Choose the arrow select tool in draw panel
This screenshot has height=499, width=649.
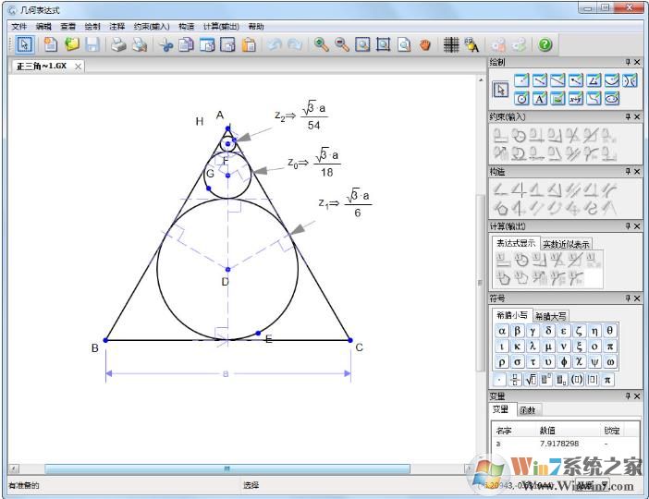[501, 90]
